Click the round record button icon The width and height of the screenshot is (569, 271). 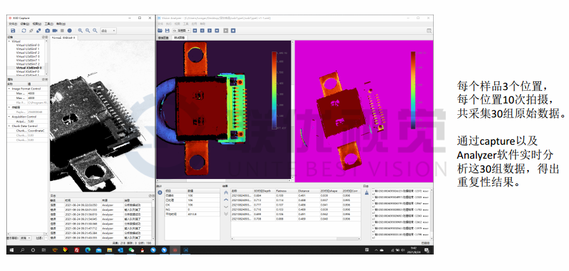[x=69, y=30]
